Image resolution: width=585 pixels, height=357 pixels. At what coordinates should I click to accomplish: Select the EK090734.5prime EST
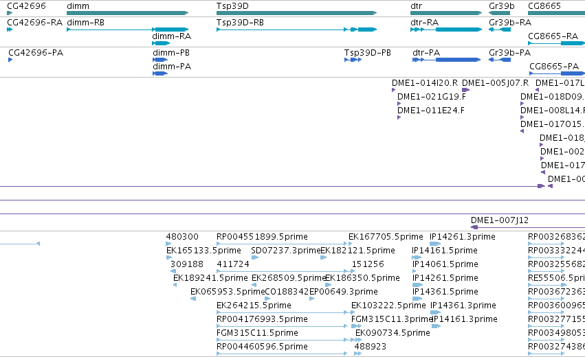pyautogui.click(x=359, y=341)
